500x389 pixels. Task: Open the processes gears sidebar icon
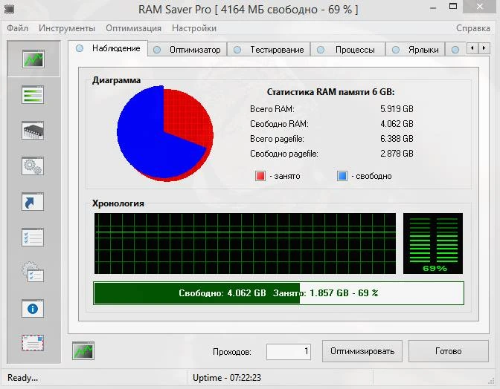[x=33, y=166]
